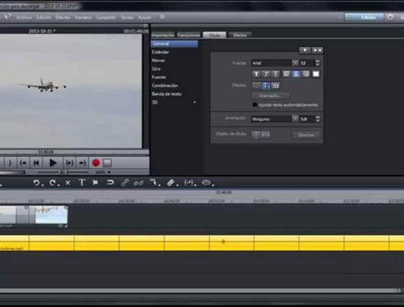This screenshot has height=307, width=404.
Task: Click the paperclip mouse mode icon
Action: pos(171,183)
